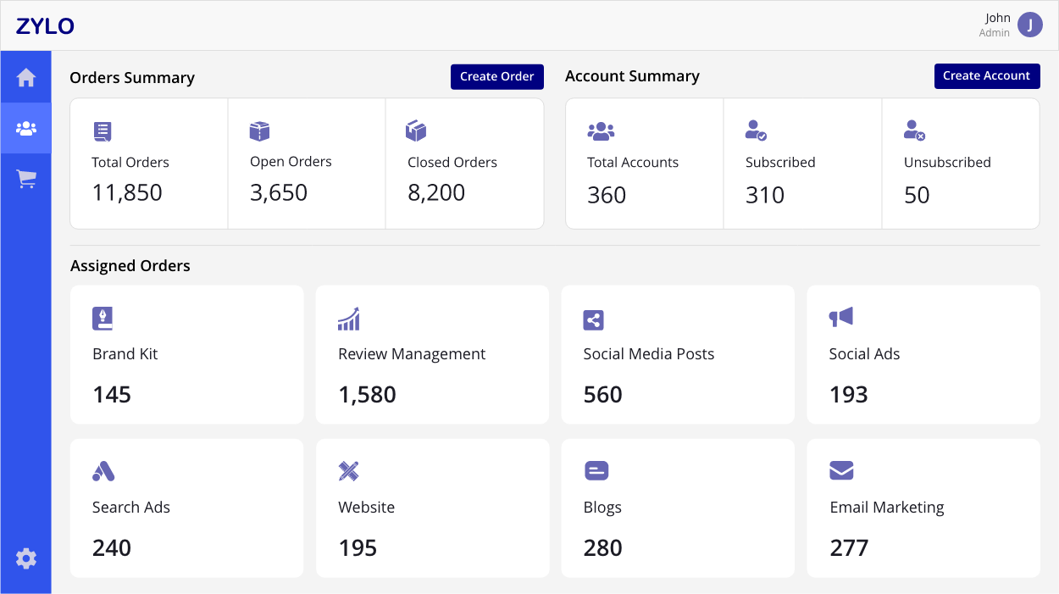This screenshot has height=594, width=1059.
Task: Click the Review Management chart icon
Action: 348,319
